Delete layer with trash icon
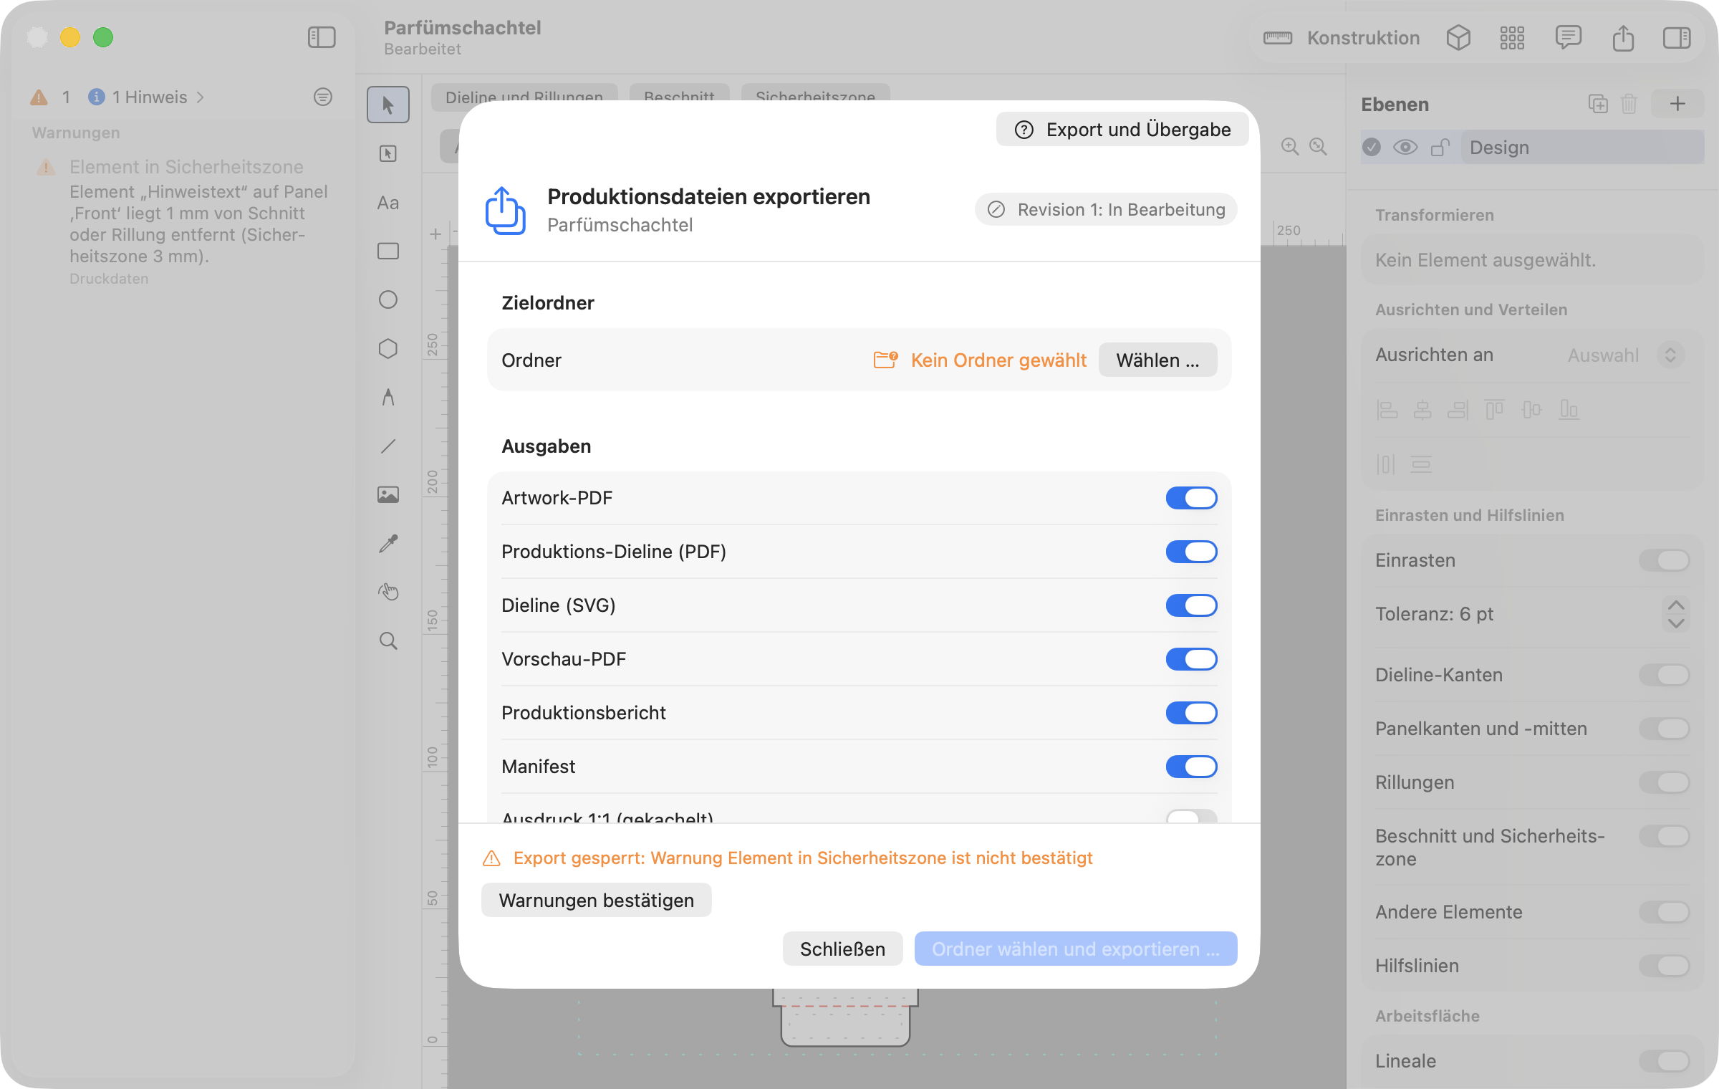The image size is (1719, 1089). [x=1629, y=104]
